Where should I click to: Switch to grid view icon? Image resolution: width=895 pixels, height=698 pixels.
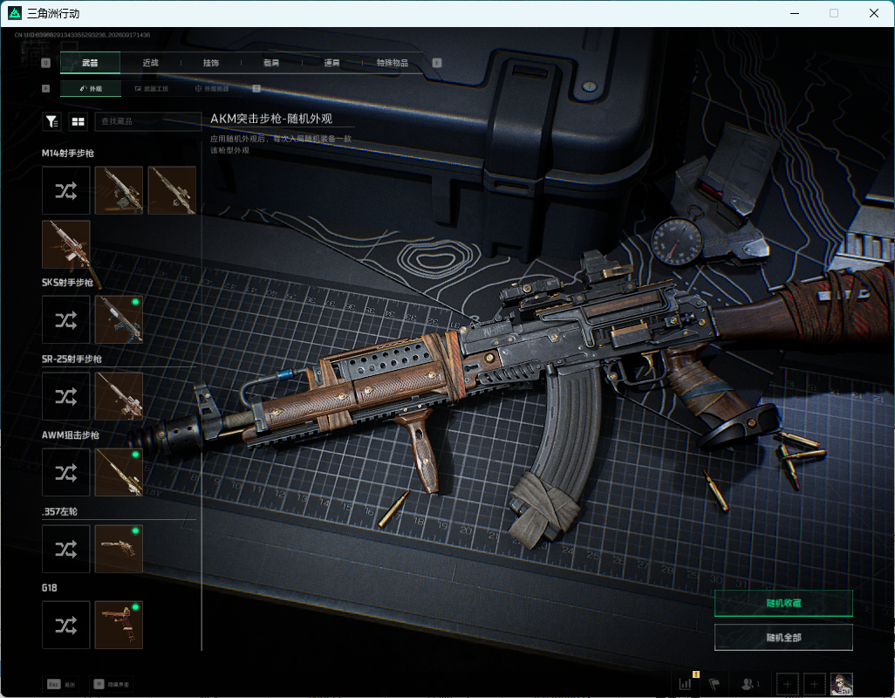[78, 121]
